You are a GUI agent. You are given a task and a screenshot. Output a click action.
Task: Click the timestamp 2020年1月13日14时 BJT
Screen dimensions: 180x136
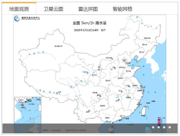pos(90,30)
